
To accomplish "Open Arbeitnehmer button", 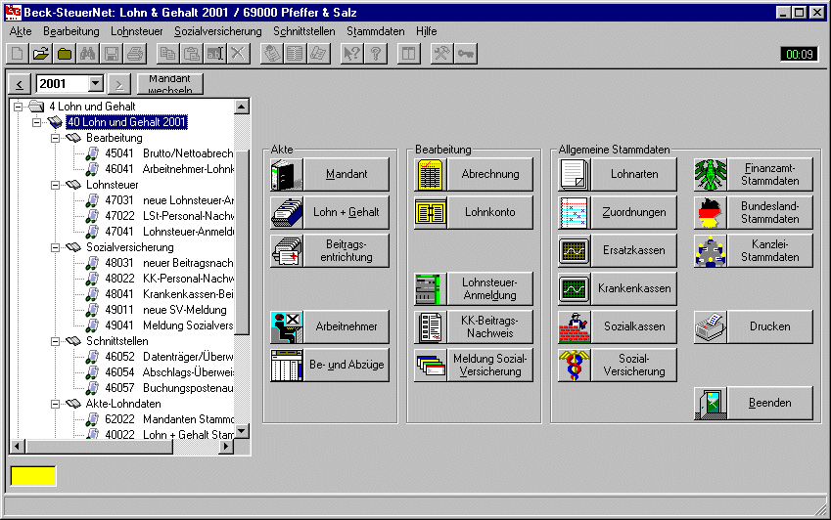I will [x=346, y=326].
